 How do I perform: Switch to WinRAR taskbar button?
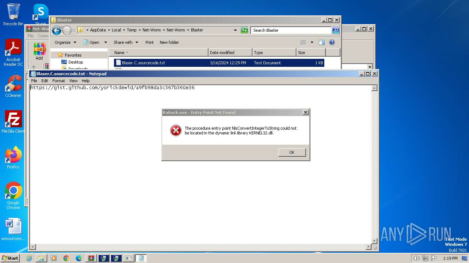click(91, 258)
